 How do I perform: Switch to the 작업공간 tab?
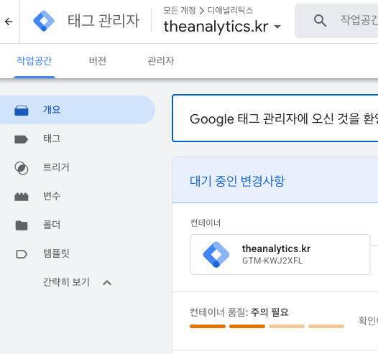tap(34, 61)
